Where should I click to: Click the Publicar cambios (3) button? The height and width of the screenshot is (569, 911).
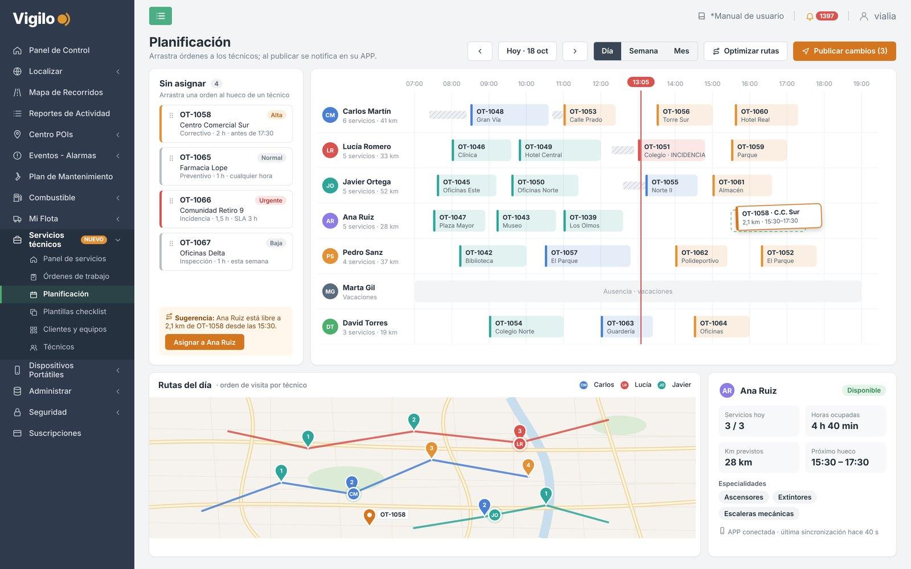(x=844, y=51)
